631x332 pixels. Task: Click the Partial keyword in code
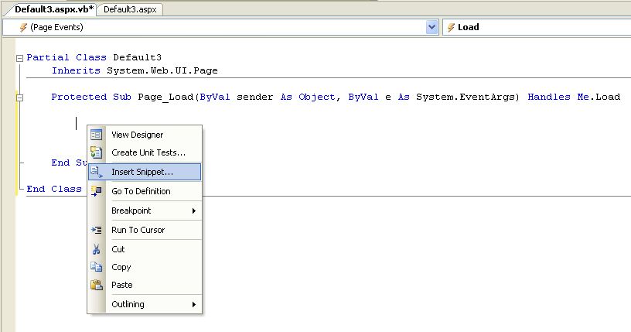click(x=48, y=57)
